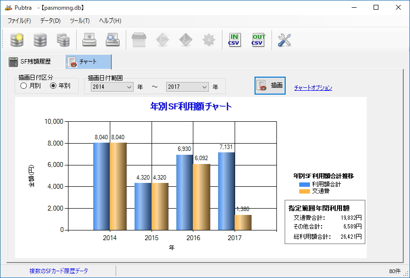Click the 2015 x-axis year label
The height and width of the screenshot is (278, 410).
152,238
